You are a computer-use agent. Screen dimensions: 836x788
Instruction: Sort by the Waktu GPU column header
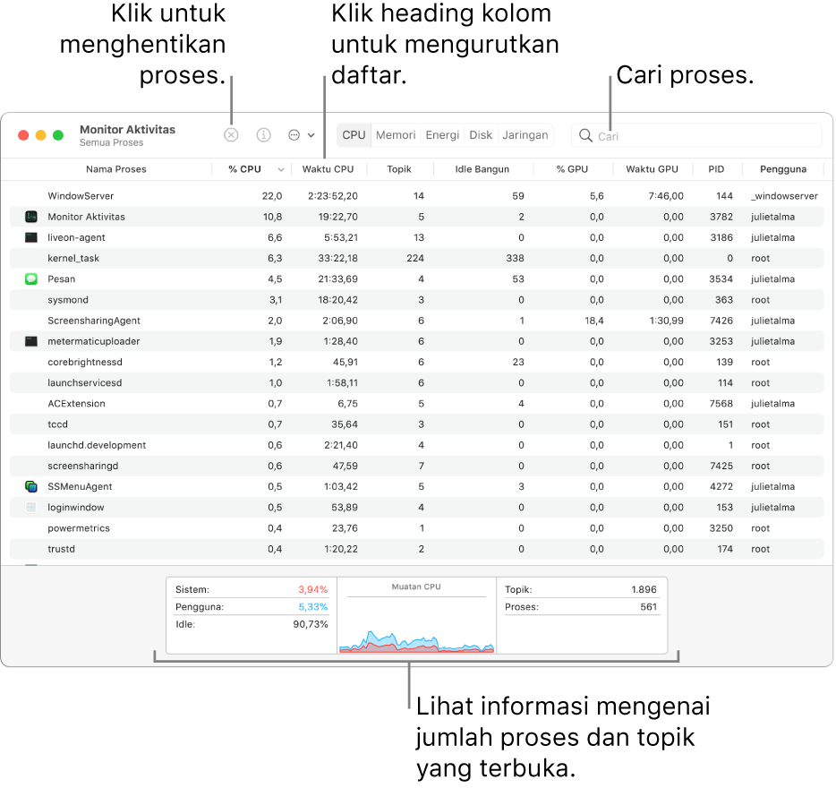tap(652, 169)
